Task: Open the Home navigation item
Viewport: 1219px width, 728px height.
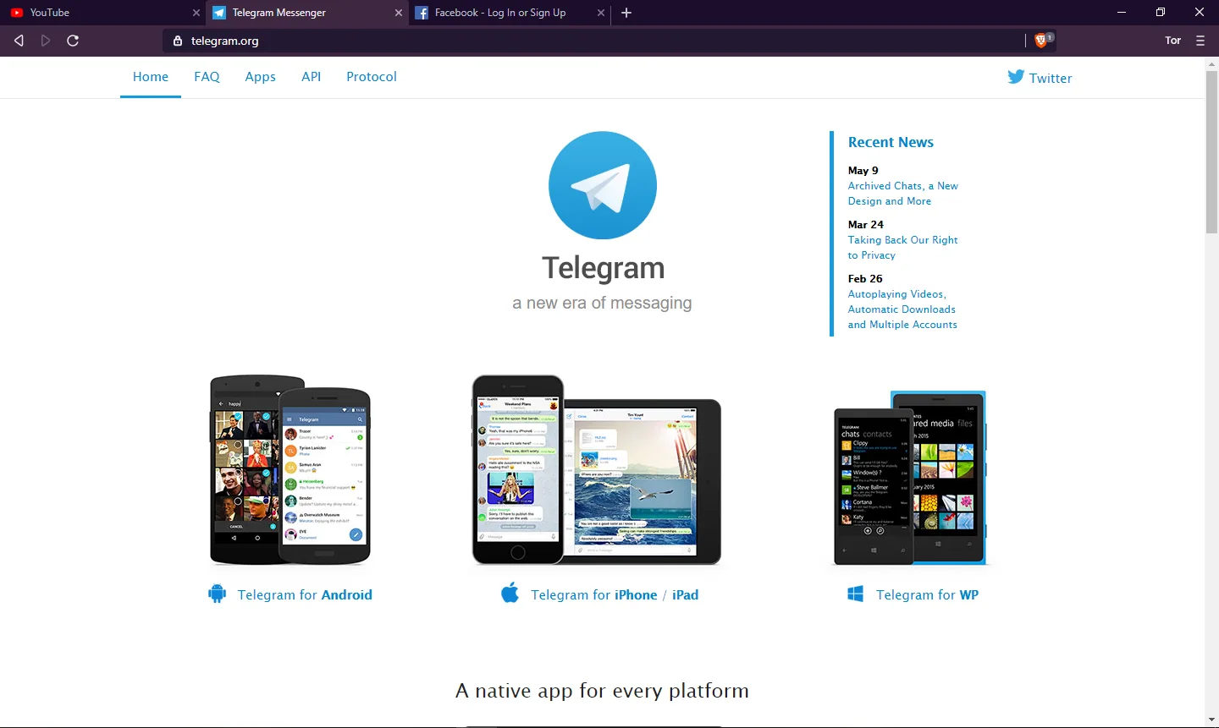Action: coord(151,77)
